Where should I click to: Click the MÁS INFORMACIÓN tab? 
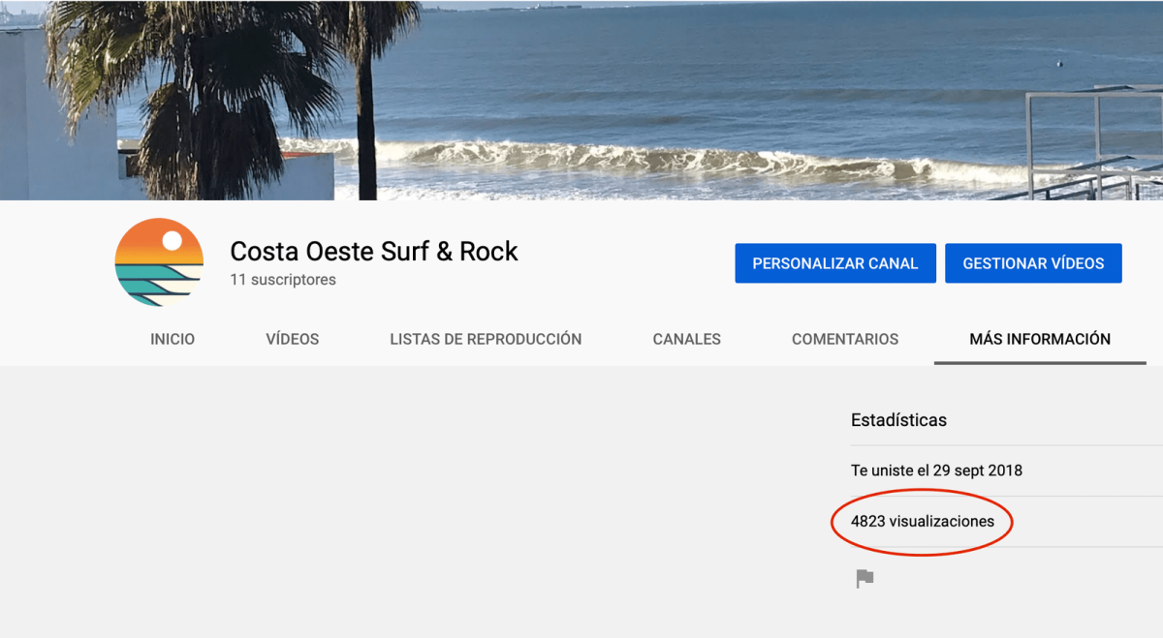tap(1039, 339)
